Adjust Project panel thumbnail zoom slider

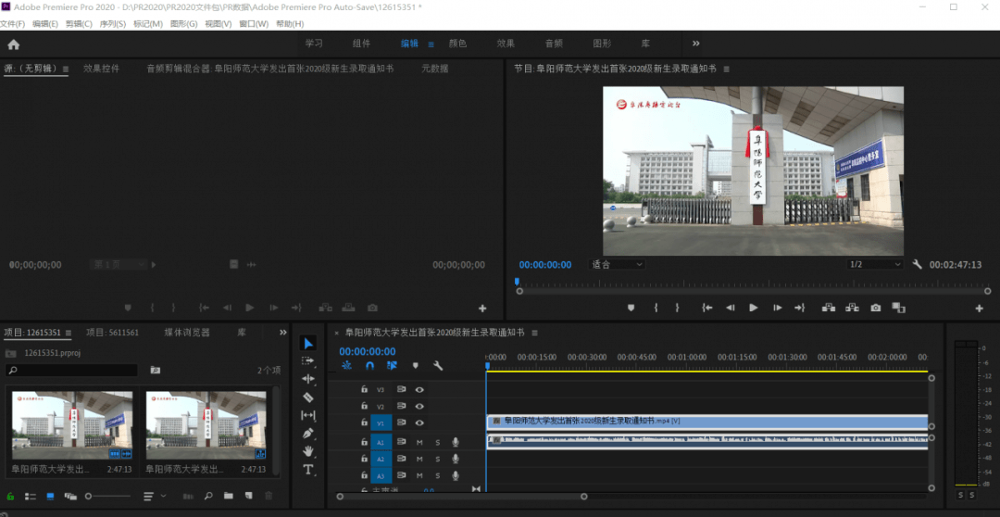tap(107, 496)
